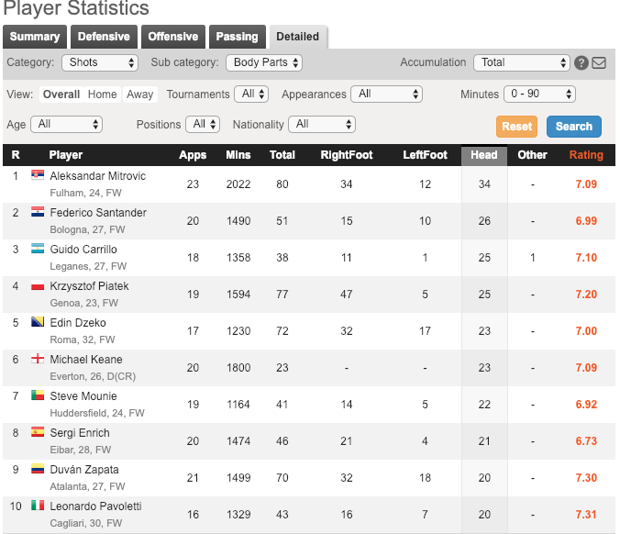This screenshot has width=620, height=534.
Task: Click Colombia flag beside Duván Zapata
Action: pyautogui.click(x=38, y=469)
